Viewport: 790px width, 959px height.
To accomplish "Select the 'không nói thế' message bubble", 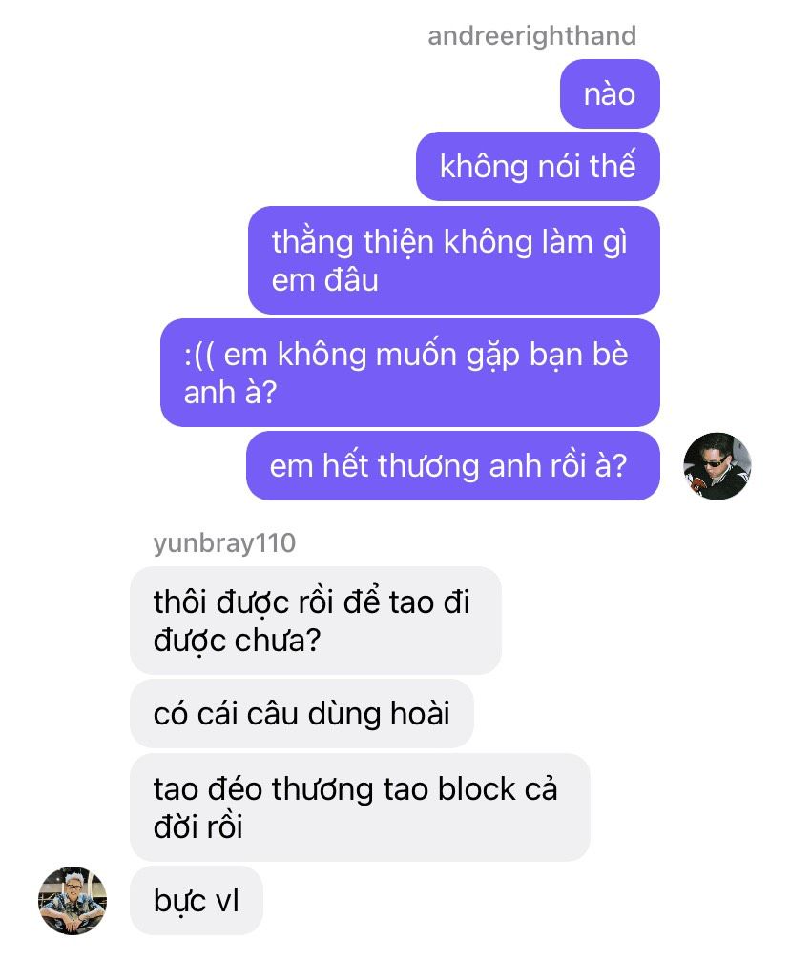I will tap(537, 166).
